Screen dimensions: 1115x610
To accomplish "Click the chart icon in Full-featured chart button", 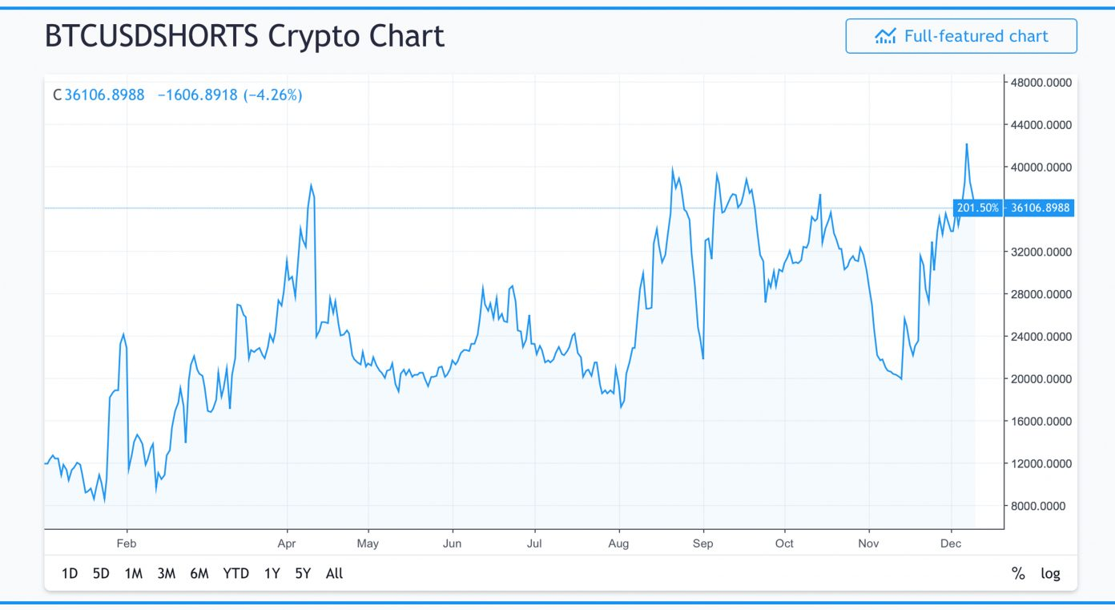I will pyautogui.click(x=885, y=36).
